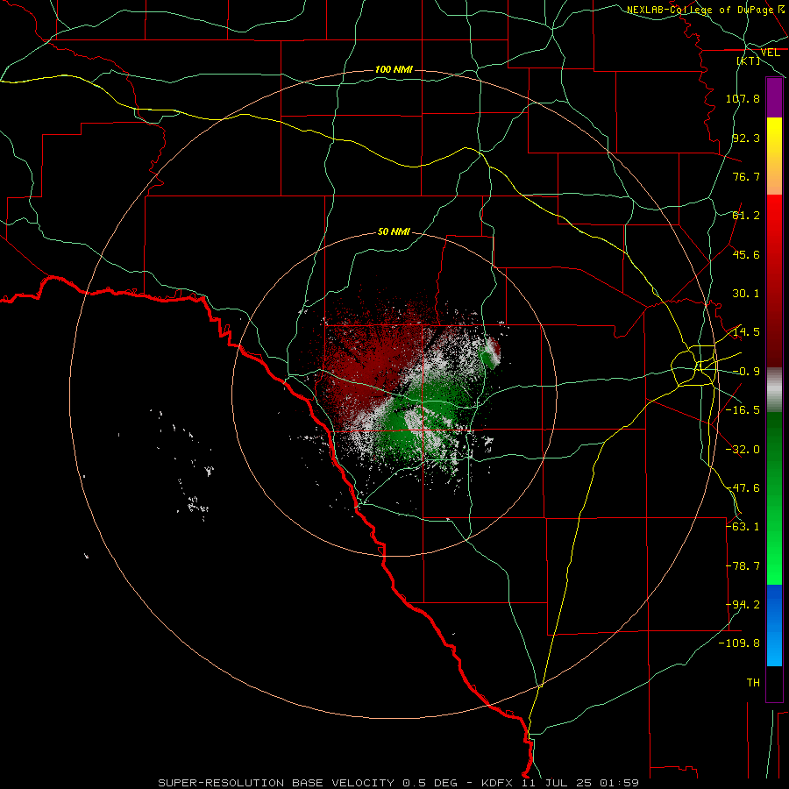
Task: Click the [KT] units label
Action: (x=749, y=60)
